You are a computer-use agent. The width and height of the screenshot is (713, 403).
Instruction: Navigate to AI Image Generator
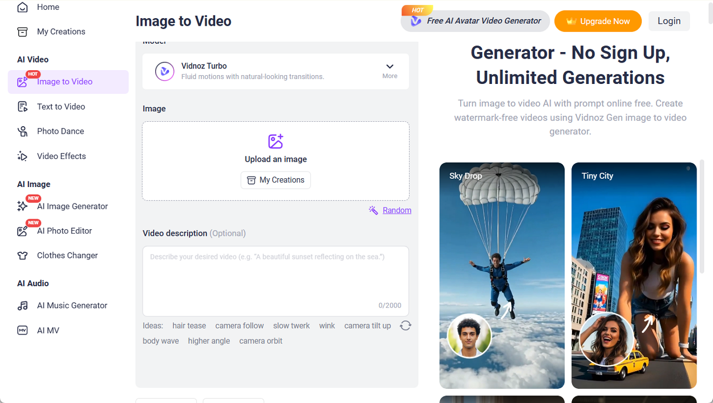point(72,206)
